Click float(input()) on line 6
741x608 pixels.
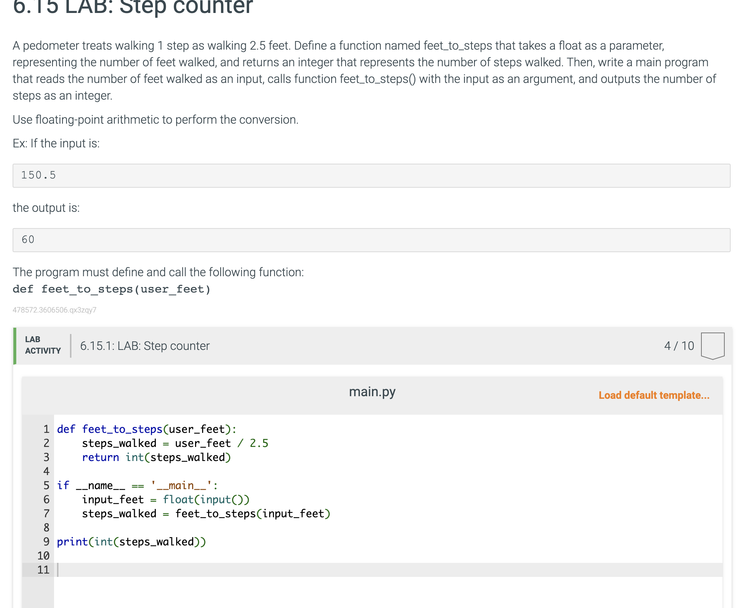click(206, 500)
